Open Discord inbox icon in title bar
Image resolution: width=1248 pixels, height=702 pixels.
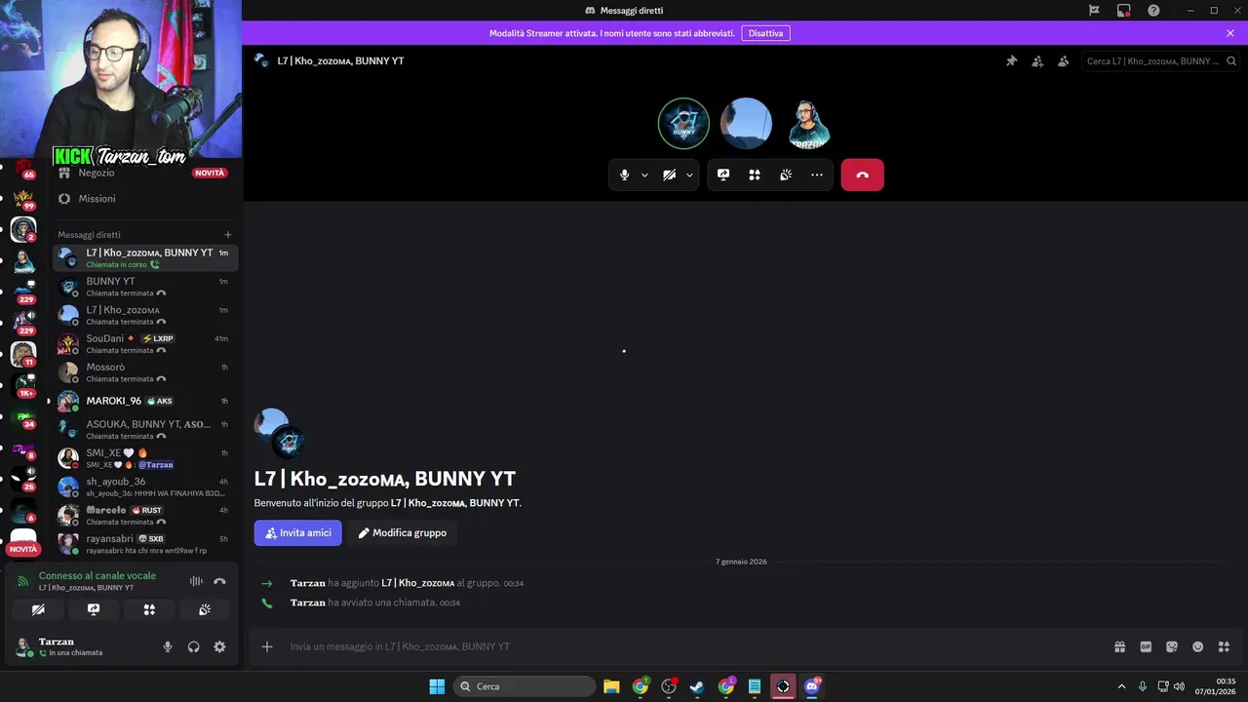tap(1124, 11)
